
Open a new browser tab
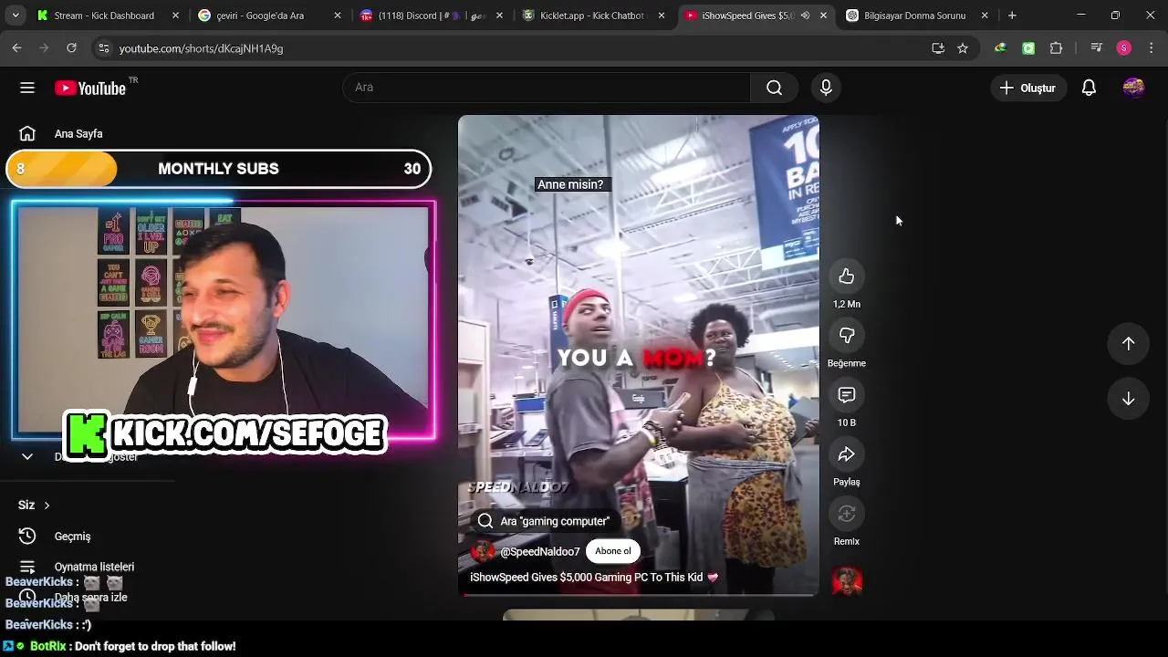[1012, 16]
